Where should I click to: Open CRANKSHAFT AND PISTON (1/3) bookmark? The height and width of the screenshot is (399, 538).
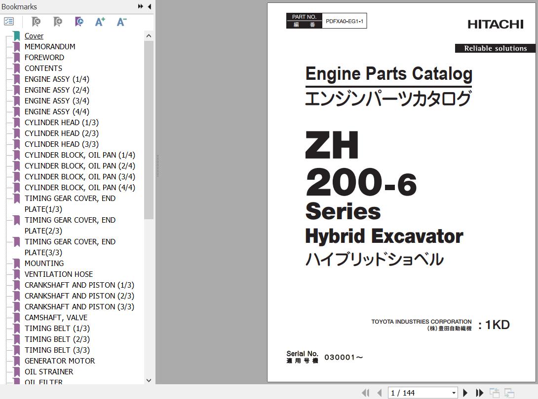[79, 285]
